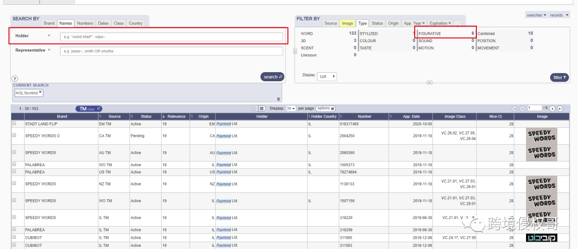Tick the first PALABREA row checkbox
578x249 pixels.
[14, 165]
